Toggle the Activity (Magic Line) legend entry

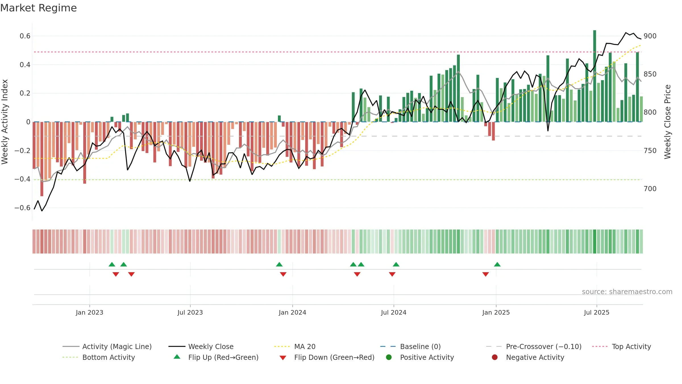point(107,346)
